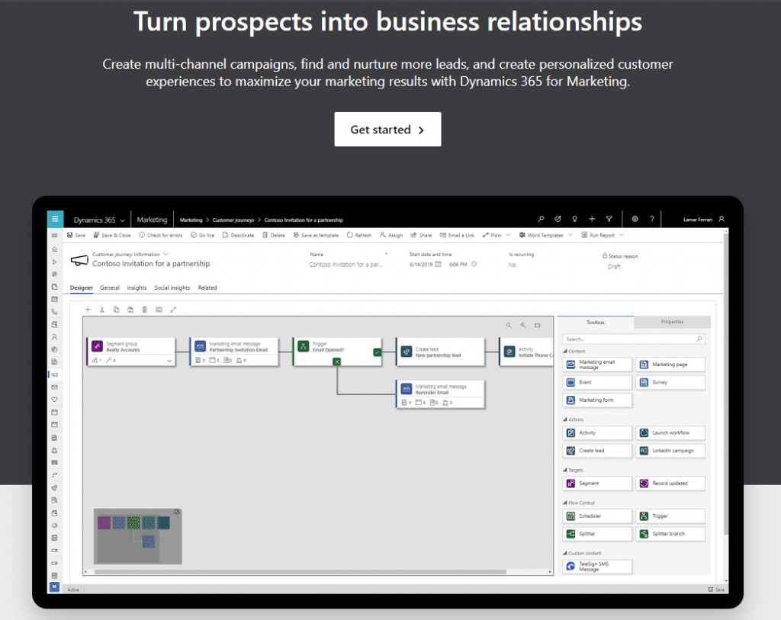
Task: Click the green X branch on Trigger tile
Action: (337, 361)
